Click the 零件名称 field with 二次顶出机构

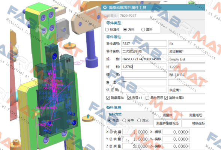[144, 51]
